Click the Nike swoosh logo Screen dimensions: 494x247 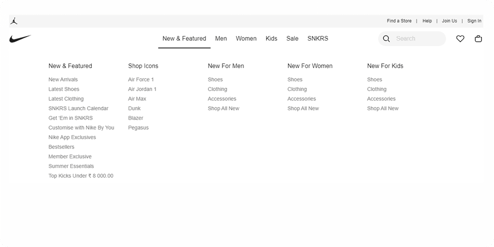tap(20, 39)
